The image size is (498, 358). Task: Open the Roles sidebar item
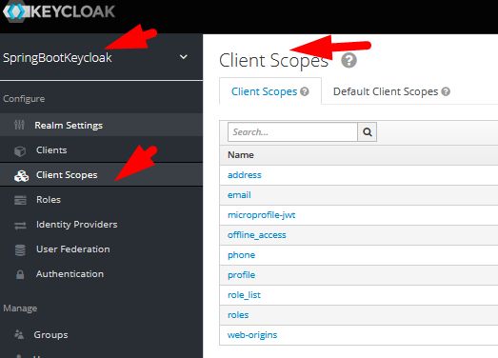[x=49, y=200]
